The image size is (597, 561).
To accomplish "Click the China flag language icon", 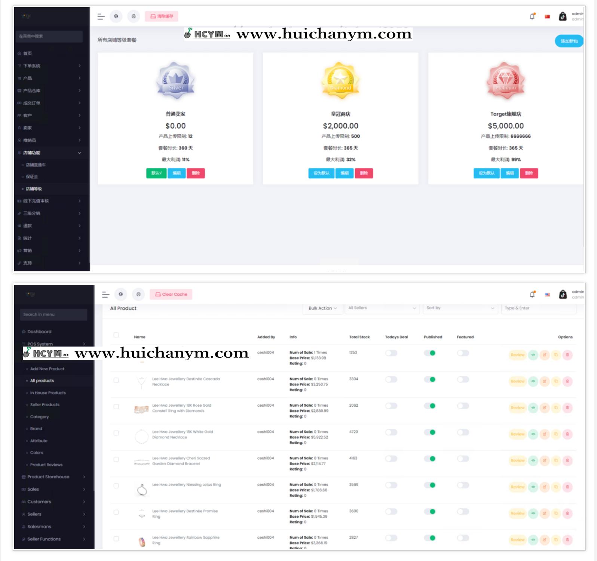I will pyautogui.click(x=547, y=16).
